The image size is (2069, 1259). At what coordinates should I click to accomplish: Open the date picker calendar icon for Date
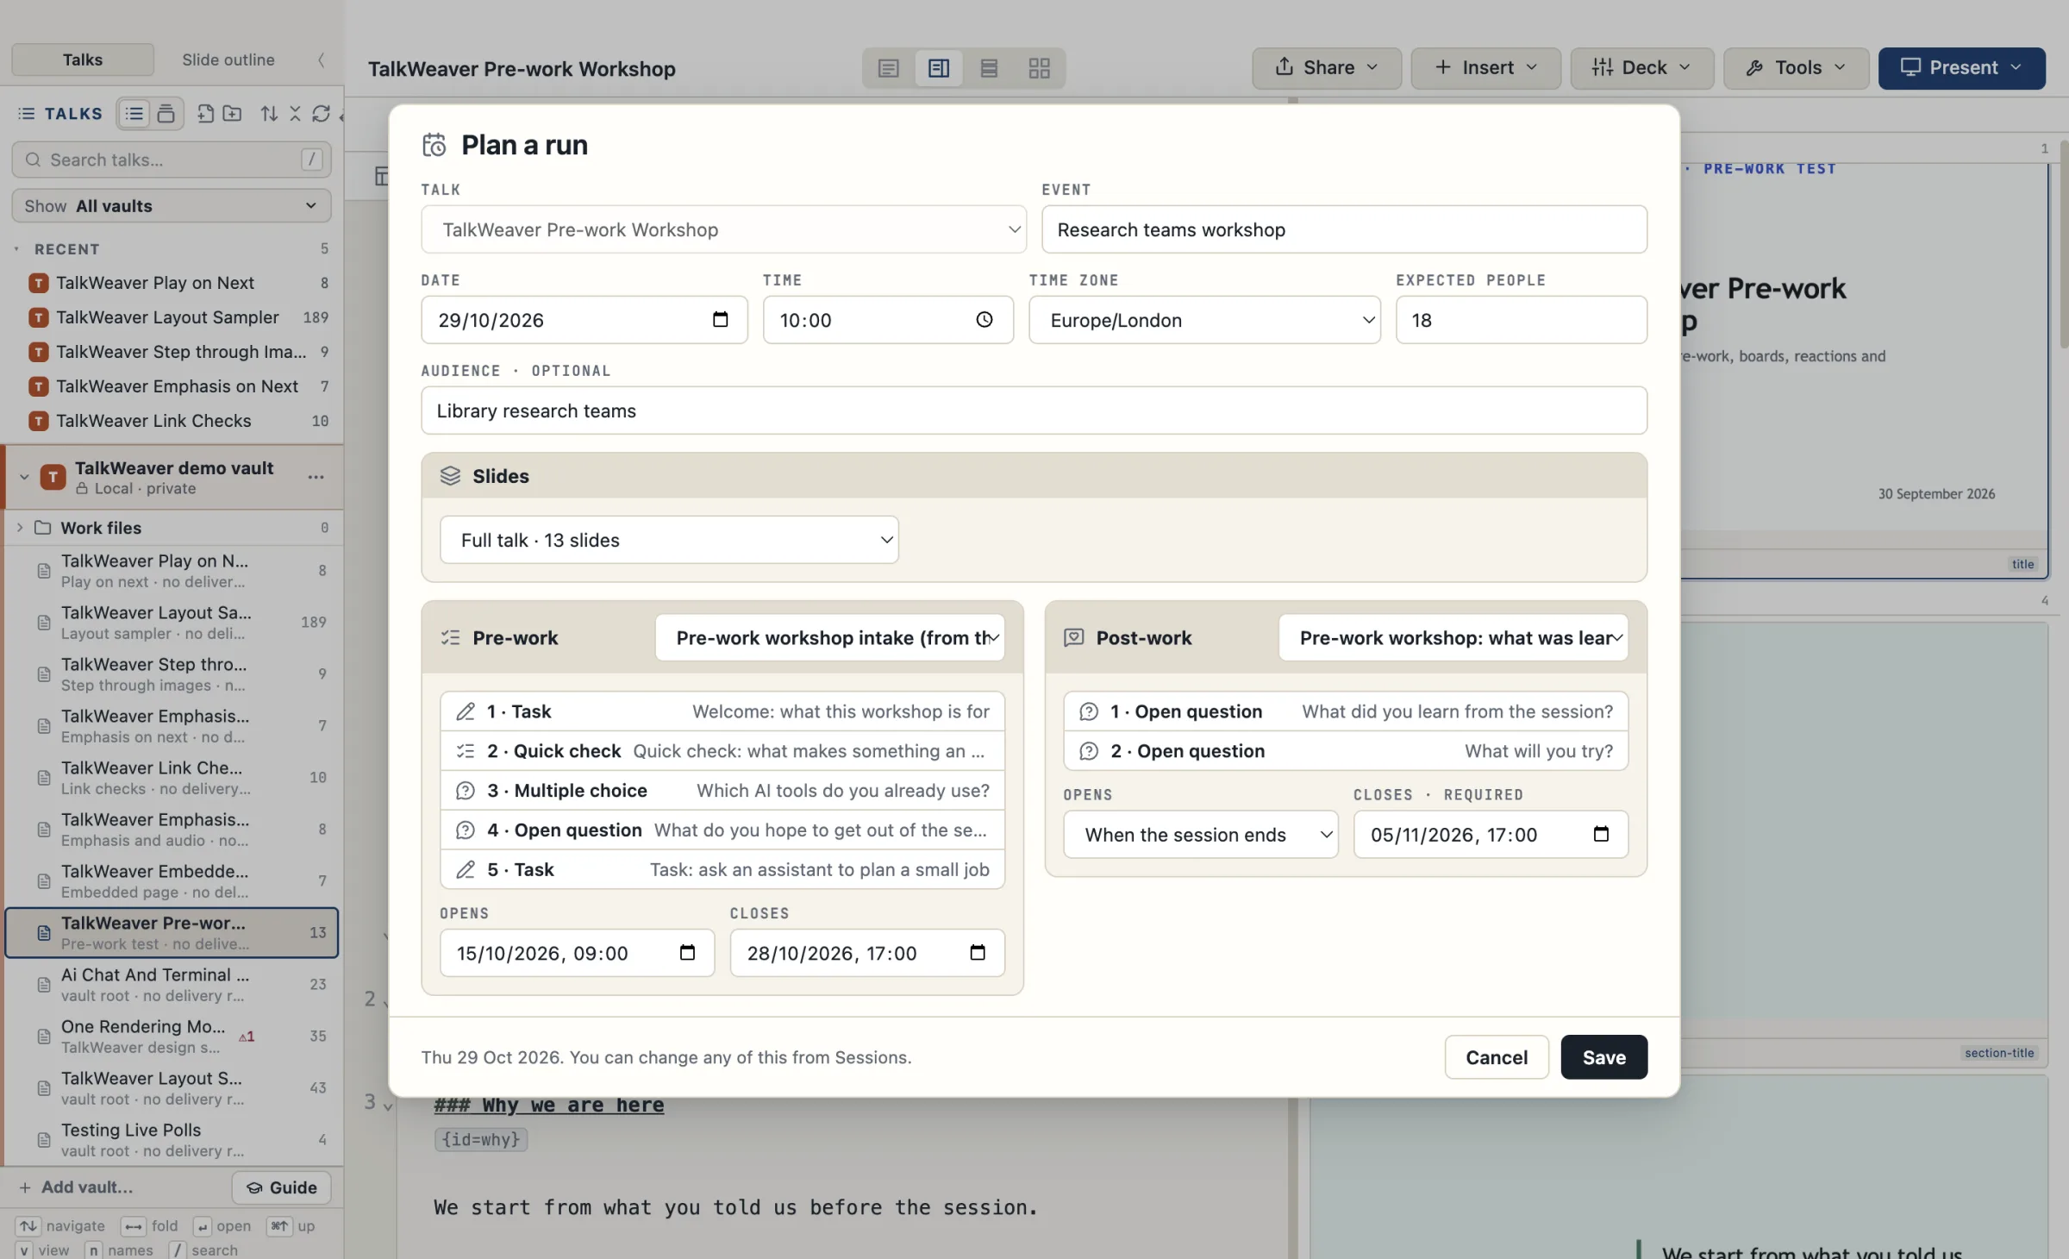[720, 320]
